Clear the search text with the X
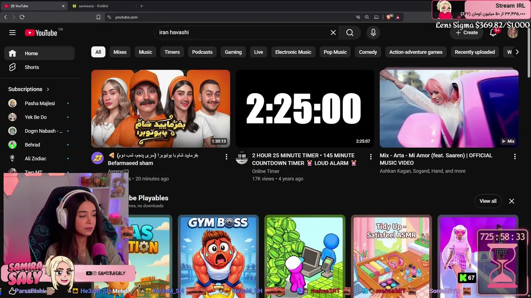 [x=333, y=33]
